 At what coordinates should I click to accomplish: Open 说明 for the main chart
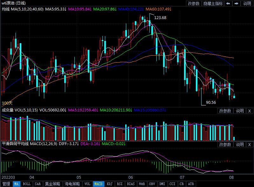pyautogui.click(x=247, y=3)
